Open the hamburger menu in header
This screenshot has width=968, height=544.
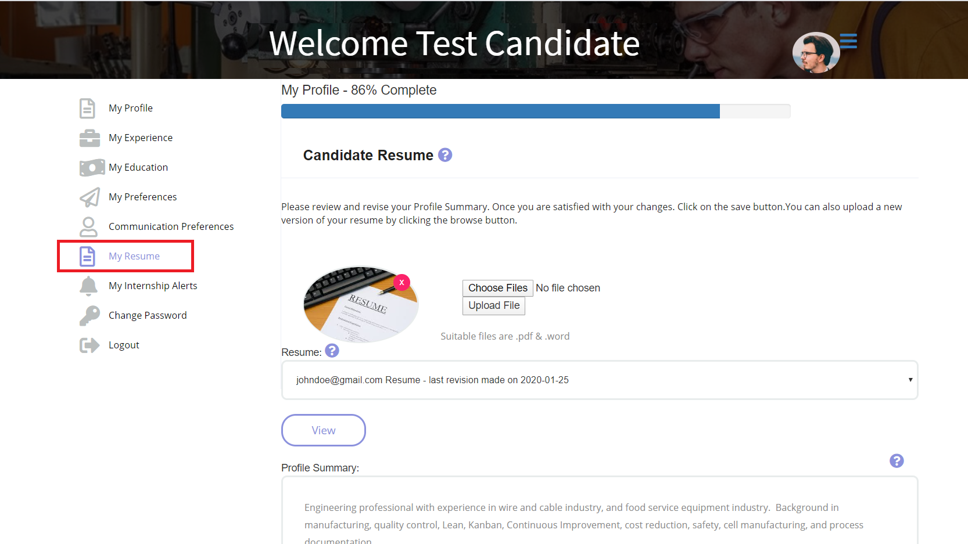pyautogui.click(x=848, y=41)
